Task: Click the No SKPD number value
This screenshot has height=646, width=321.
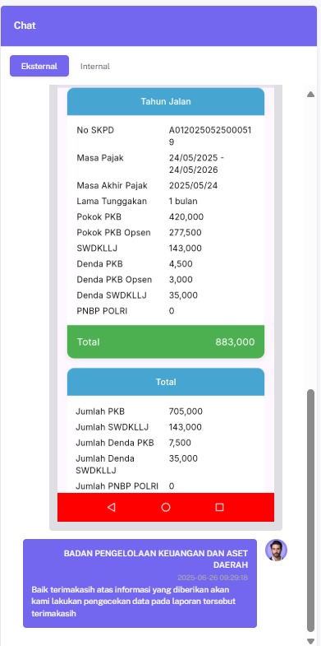Action: click(210, 137)
